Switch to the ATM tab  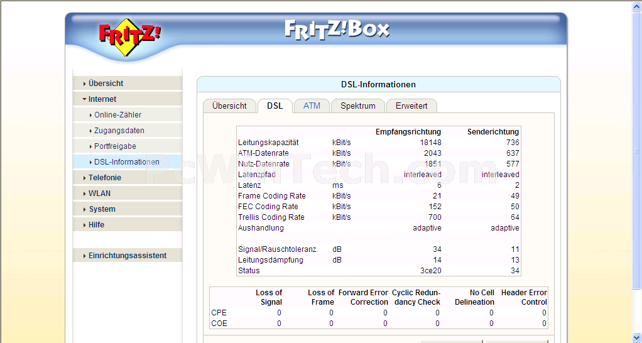[312, 106]
